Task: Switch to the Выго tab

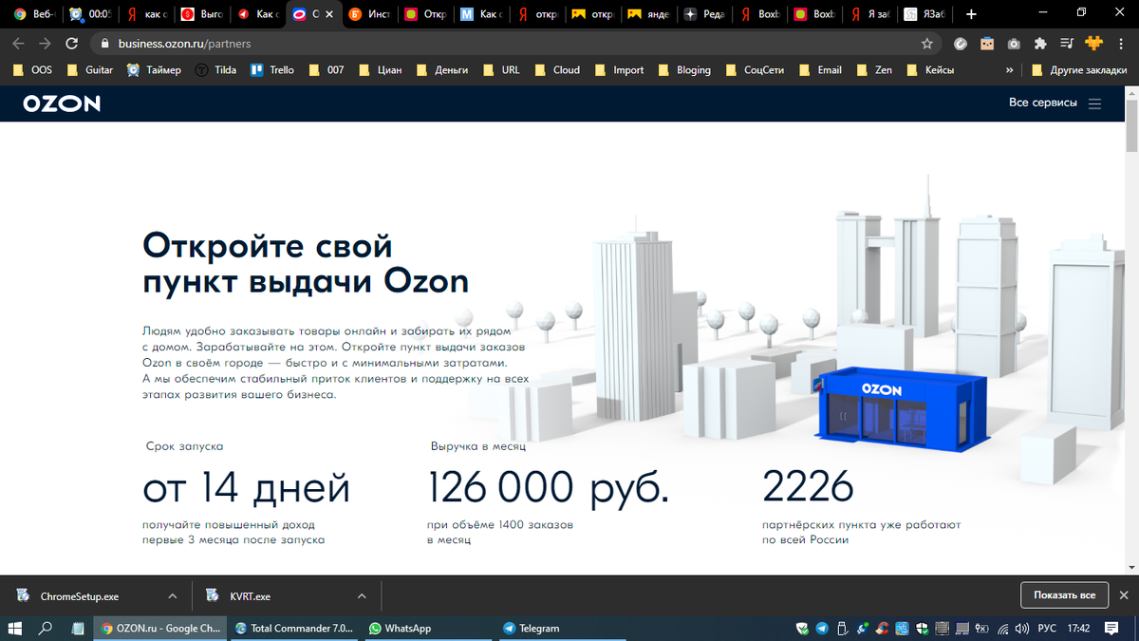Action: point(202,14)
